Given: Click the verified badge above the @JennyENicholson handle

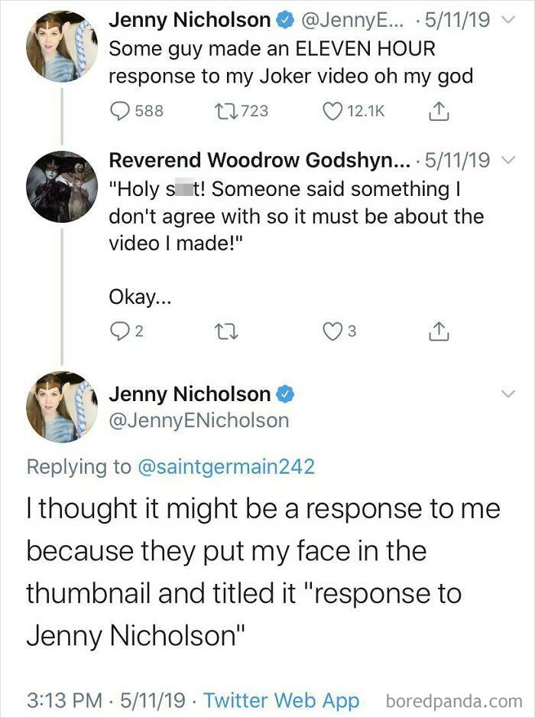Looking at the screenshot, I should tap(285, 394).
